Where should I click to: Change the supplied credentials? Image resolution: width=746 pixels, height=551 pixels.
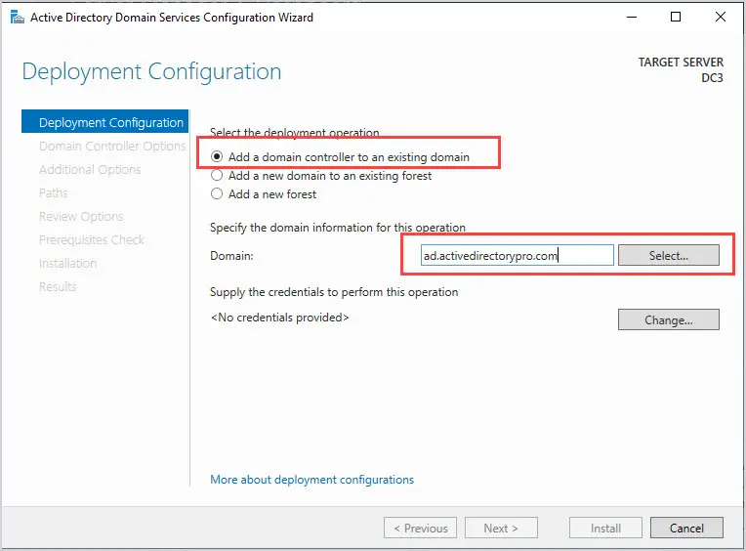tap(669, 319)
